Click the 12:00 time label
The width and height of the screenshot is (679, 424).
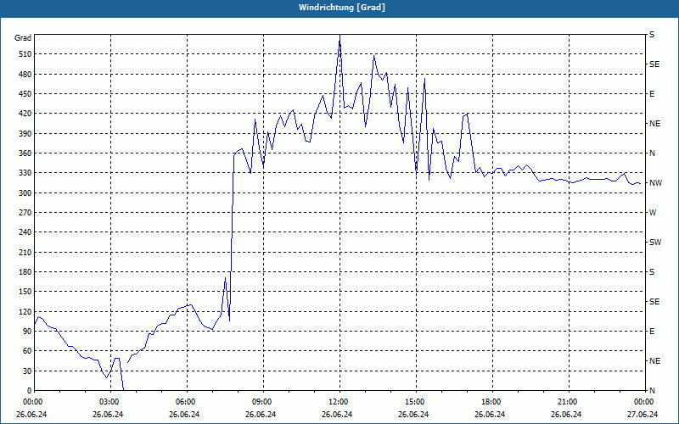338,402
